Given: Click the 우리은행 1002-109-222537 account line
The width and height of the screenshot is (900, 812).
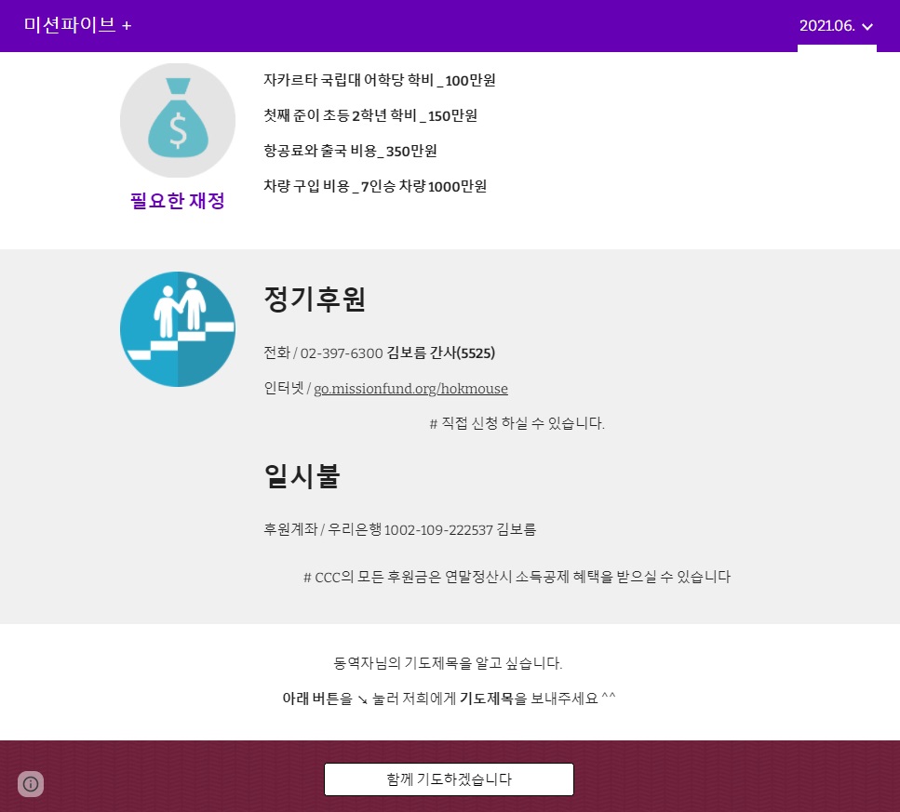Looking at the screenshot, I should pyautogui.click(x=399, y=529).
